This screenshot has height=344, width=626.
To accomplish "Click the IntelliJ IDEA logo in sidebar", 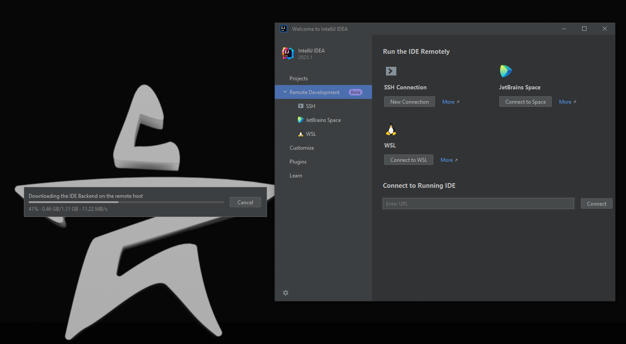I will [x=288, y=53].
